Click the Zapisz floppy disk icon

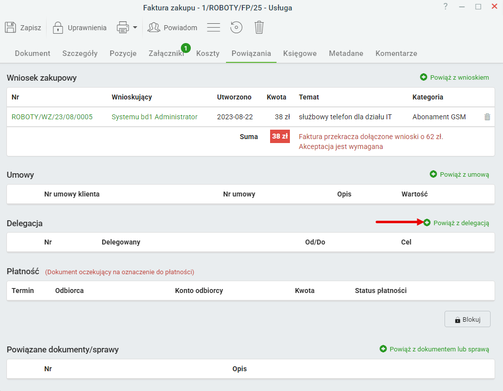pyautogui.click(x=10, y=28)
